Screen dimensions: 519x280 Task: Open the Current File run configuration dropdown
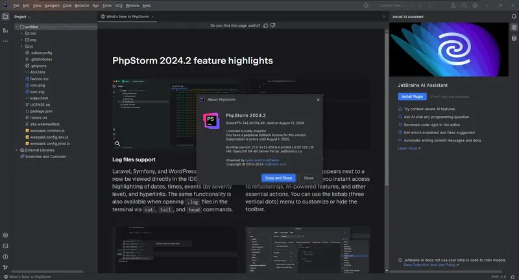click(391, 6)
